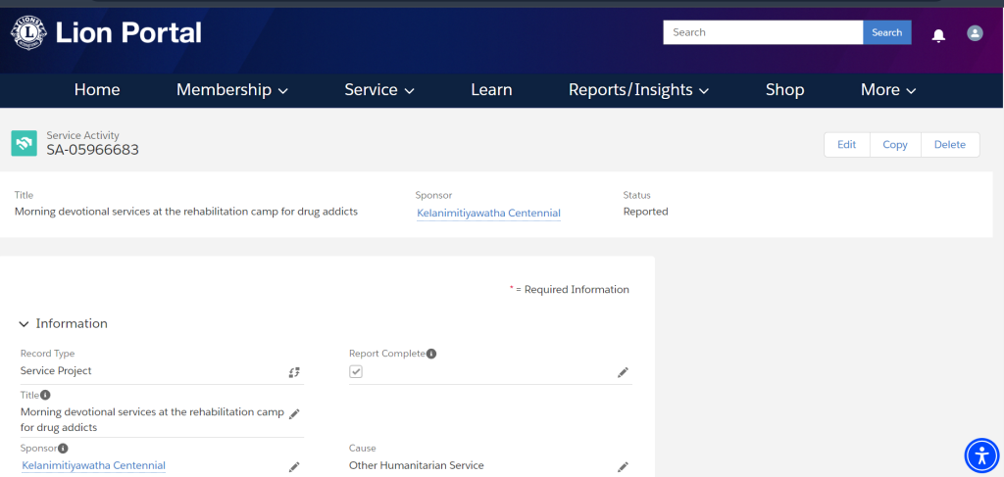Select record number SA-05966683
The width and height of the screenshot is (1004, 477).
tap(93, 150)
